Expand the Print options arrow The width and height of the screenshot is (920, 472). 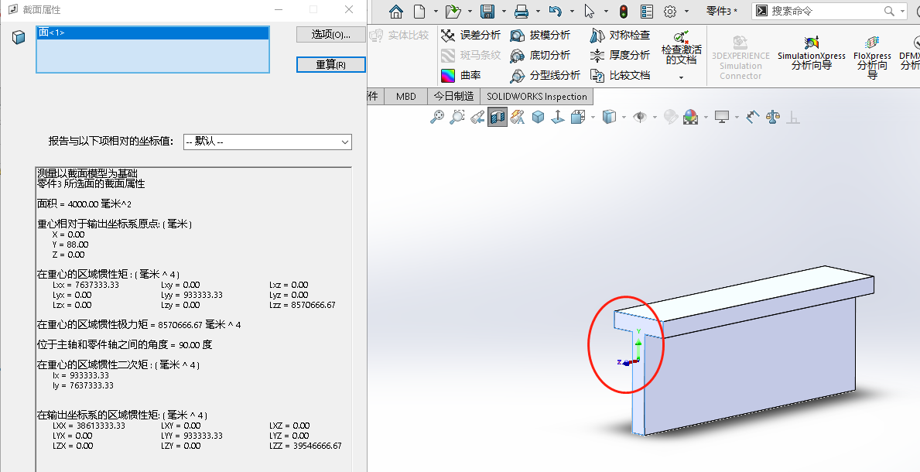point(538,12)
